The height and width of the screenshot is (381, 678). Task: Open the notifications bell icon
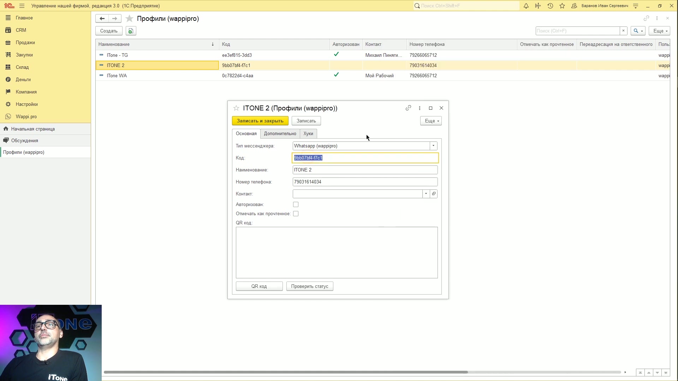point(526,6)
